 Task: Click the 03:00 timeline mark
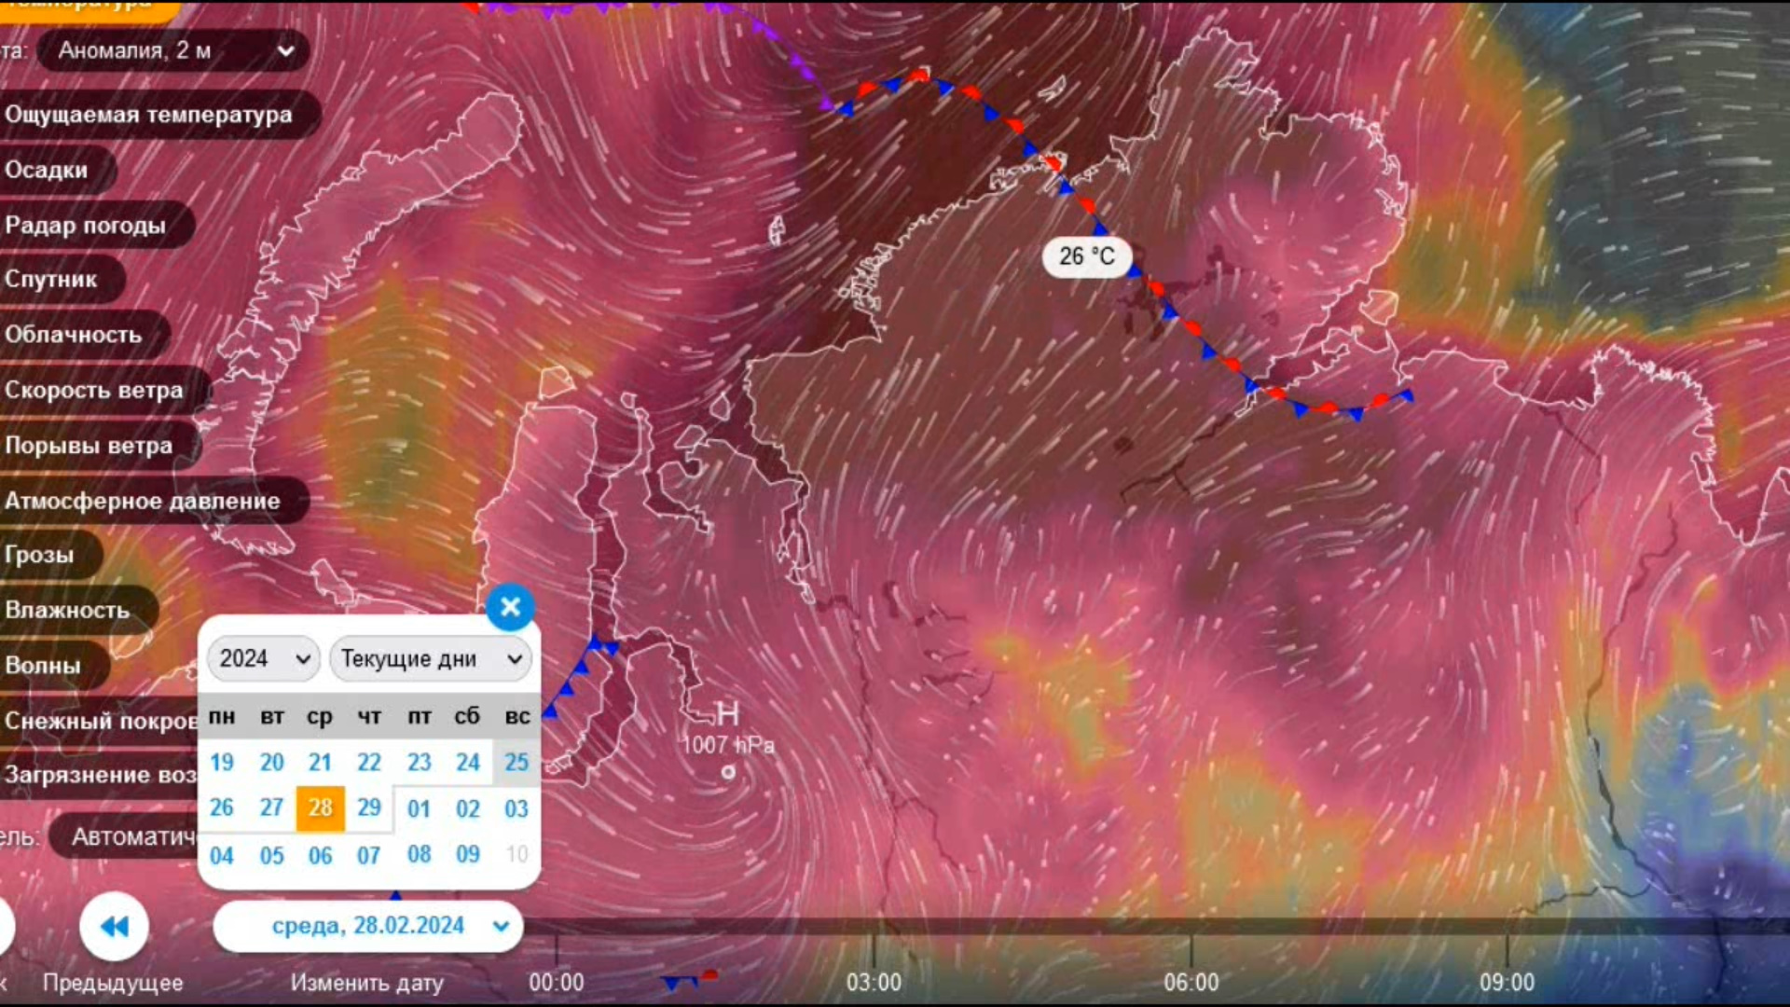click(x=874, y=981)
